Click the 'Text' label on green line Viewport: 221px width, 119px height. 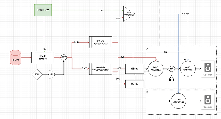coord(101,11)
